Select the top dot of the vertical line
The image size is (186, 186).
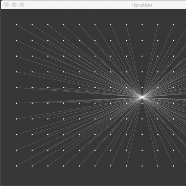pyautogui.click(x=142, y=25)
